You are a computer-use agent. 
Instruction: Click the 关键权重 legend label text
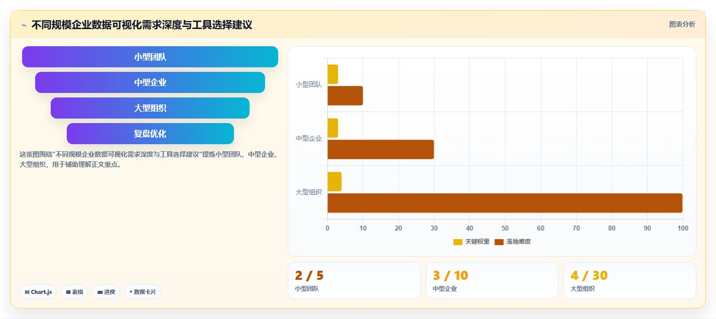click(477, 242)
